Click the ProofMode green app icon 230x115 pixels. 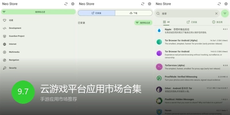pos(159,78)
